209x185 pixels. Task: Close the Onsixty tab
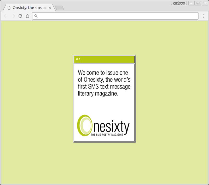[x=50, y=8]
